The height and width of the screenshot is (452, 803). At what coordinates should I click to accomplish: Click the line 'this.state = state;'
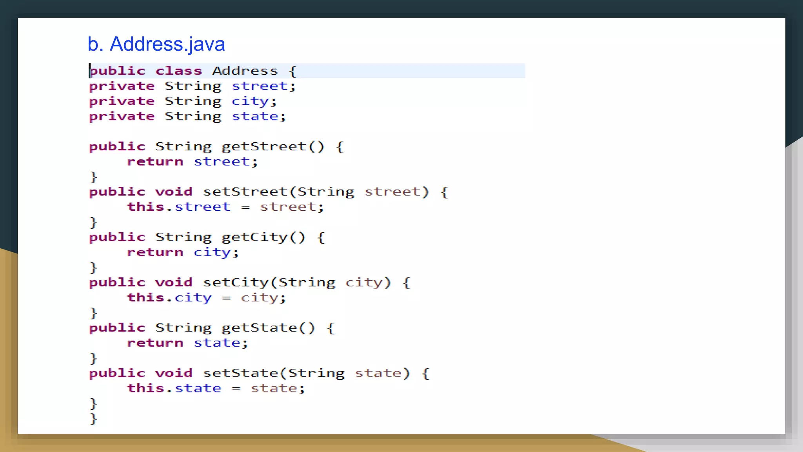pyautogui.click(x=216, y=388)
